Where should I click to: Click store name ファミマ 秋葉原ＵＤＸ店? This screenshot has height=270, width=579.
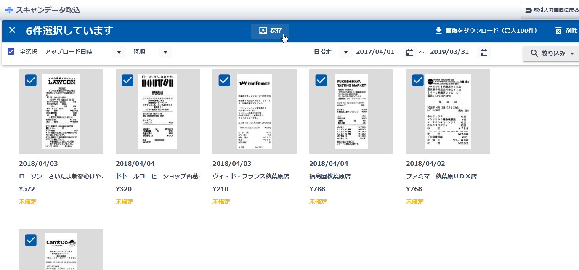click(441, 176)
